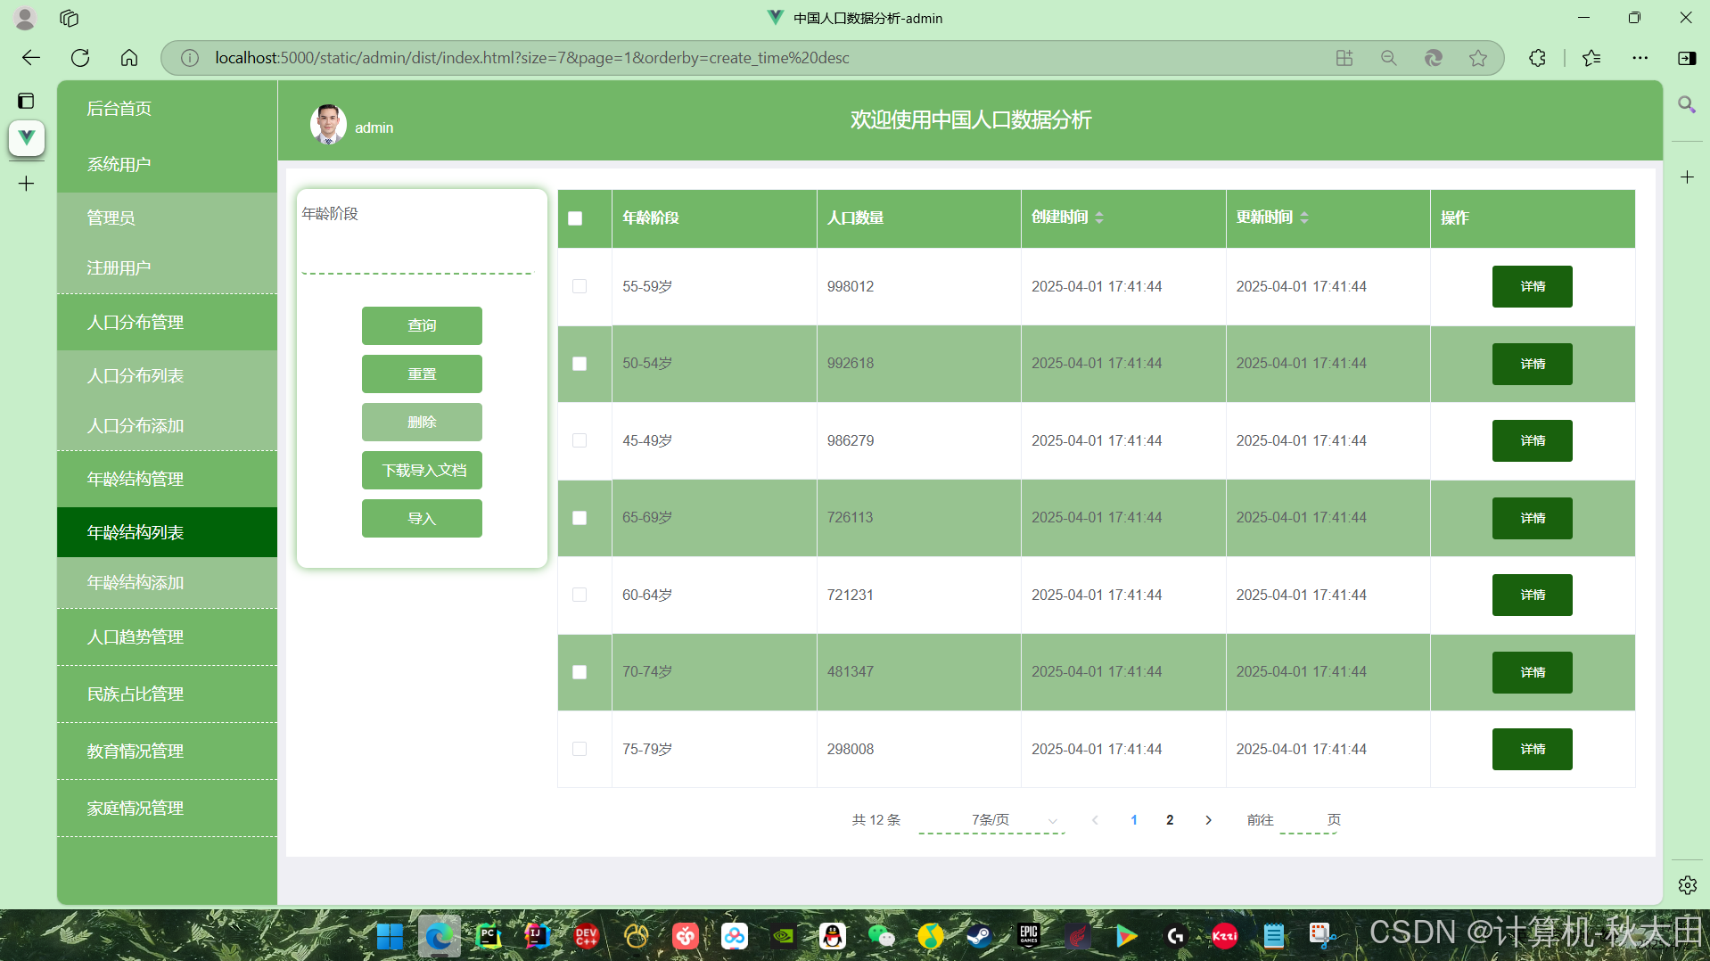Add page to favorites star icon
Screen dimensions: 1710x961
(x=1478, y=58)
